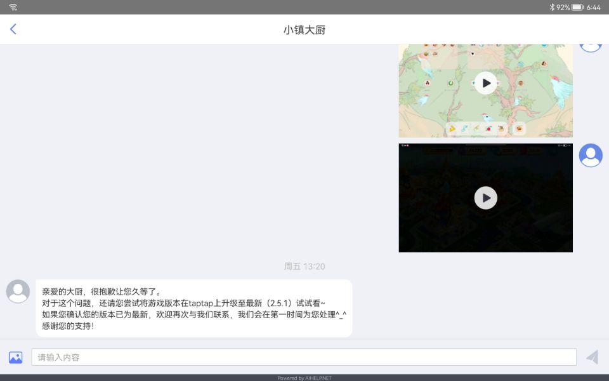Tap the 周五 13:20 timestamp
609x381 pixels.
pyautogui.click(x=304, y=266)
